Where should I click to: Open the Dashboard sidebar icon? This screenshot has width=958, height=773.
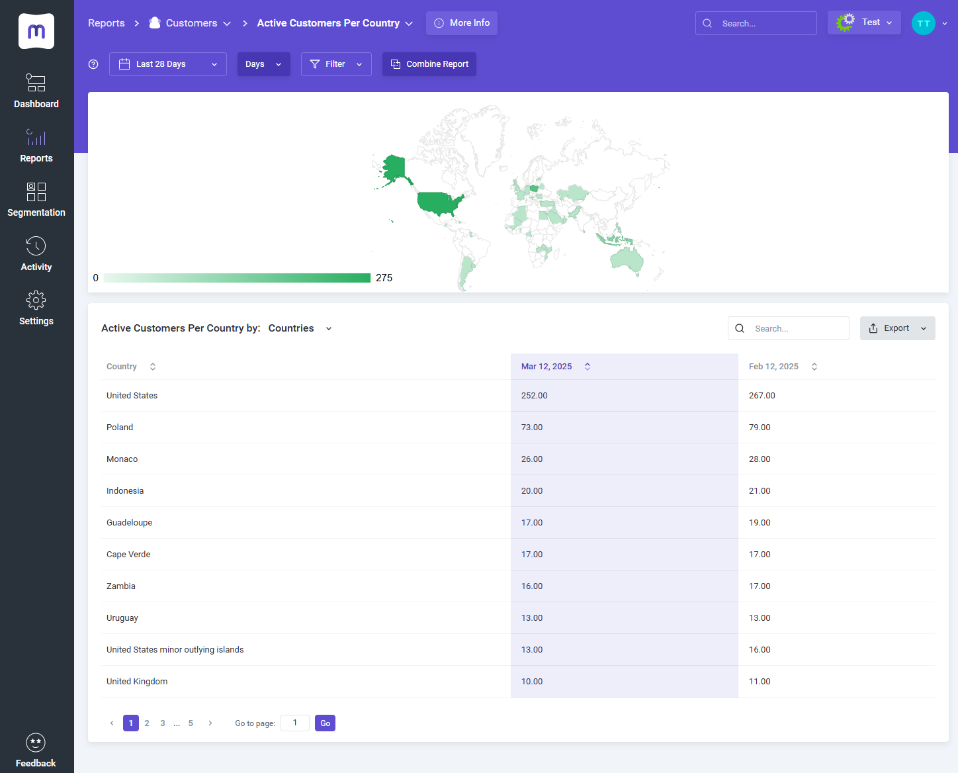click(36, 83)
